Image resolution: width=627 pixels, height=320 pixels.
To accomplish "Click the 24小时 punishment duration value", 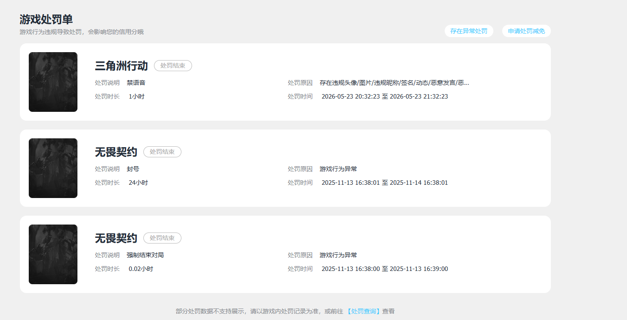I will 138,183.
